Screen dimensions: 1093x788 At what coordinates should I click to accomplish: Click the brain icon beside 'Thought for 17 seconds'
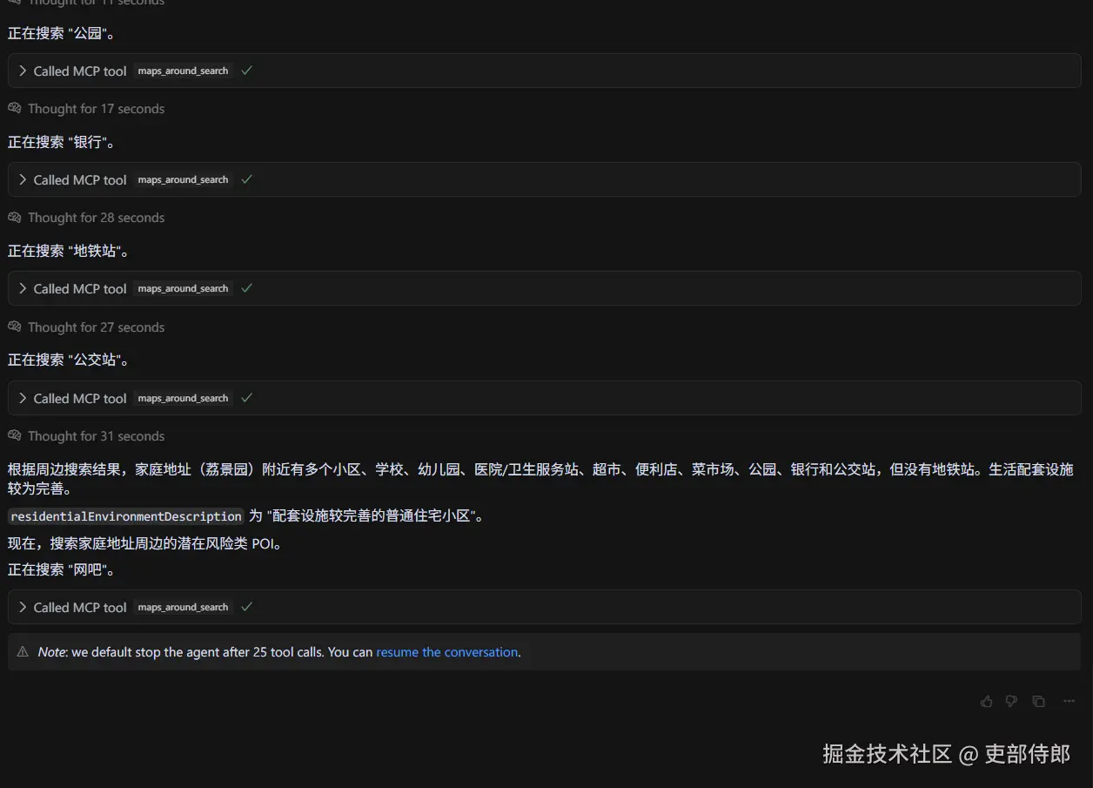pyautogui.click(x=14, y=108)
